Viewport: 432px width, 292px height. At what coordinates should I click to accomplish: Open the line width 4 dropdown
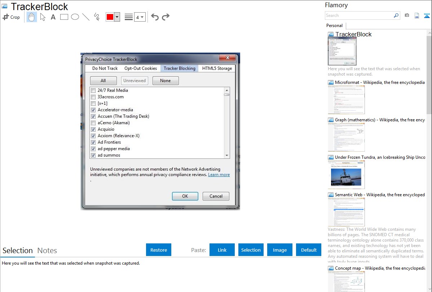140,17
